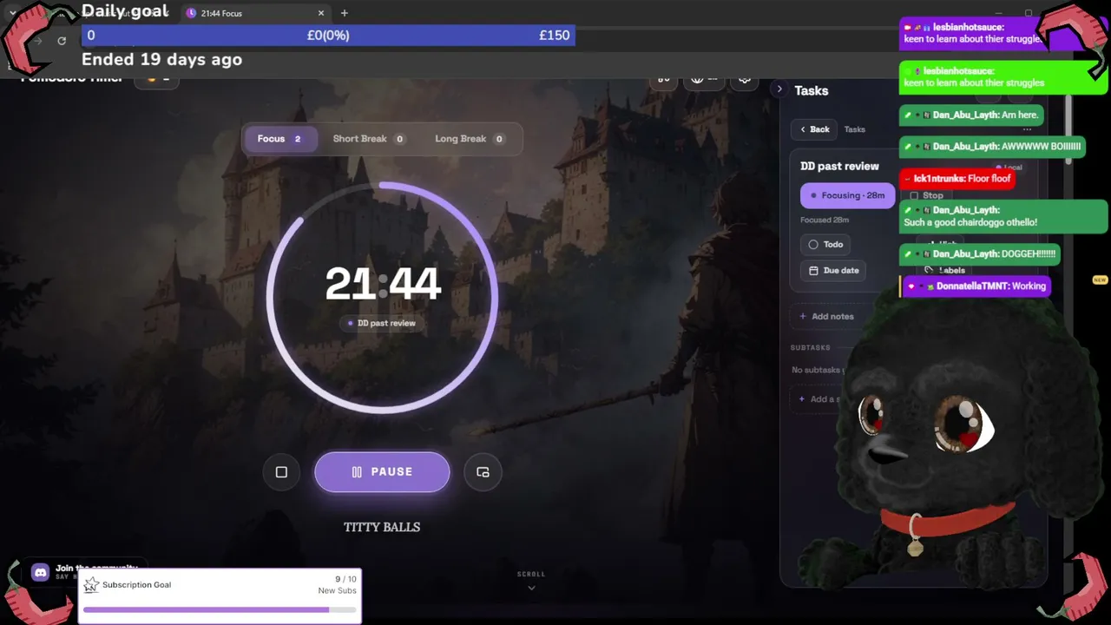The width and height of the screenshot is (1111, 625).
Task: Click the 'AWWWWW BOIIIIIII' chat message
Action: 992,147
